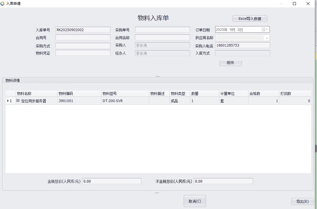Click the 采购单号 text field
Viewport: 317px width, 209px height.
coord(162,30)
